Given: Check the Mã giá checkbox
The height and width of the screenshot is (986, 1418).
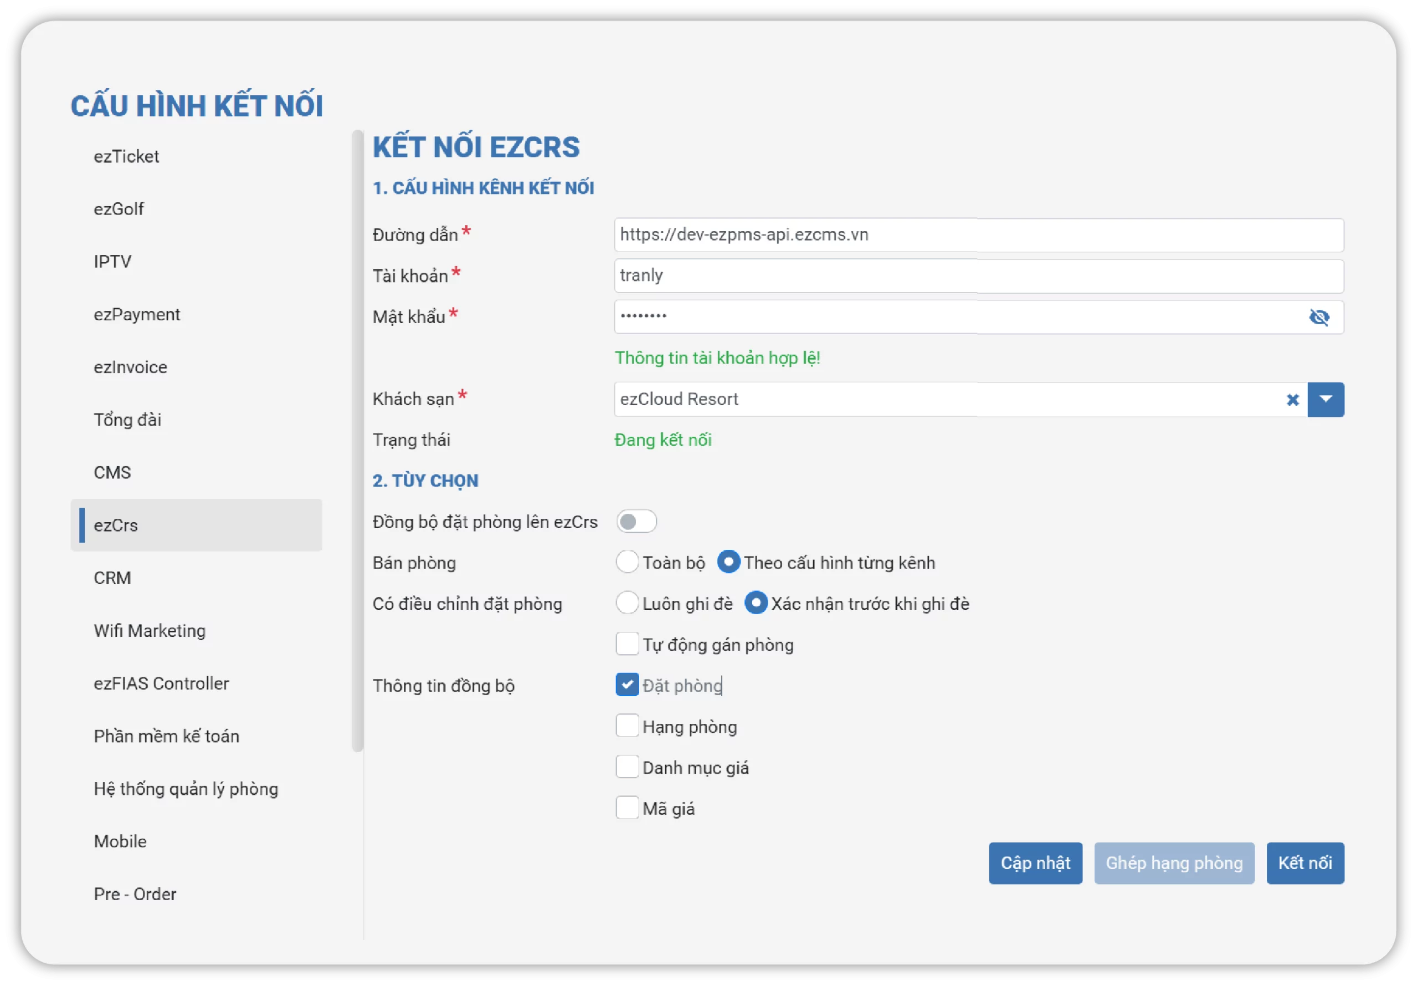Looking at the screenshot, I should click(x=626, y=808).
